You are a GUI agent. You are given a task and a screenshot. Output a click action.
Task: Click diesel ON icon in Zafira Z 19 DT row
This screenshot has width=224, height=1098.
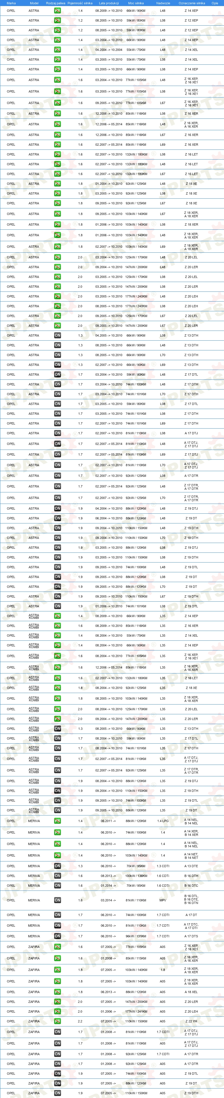[57, 1083]
